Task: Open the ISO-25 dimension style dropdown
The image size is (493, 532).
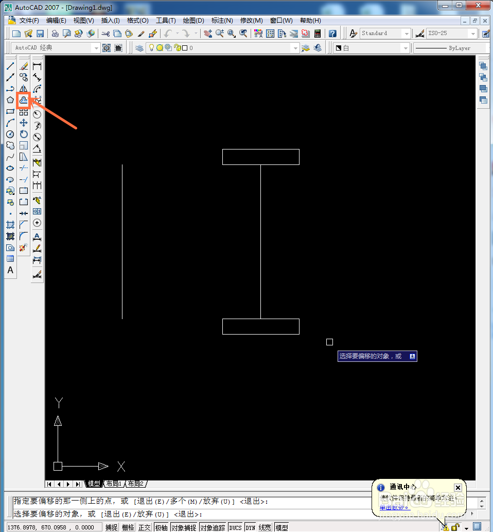Action: (x=473, y=33)
